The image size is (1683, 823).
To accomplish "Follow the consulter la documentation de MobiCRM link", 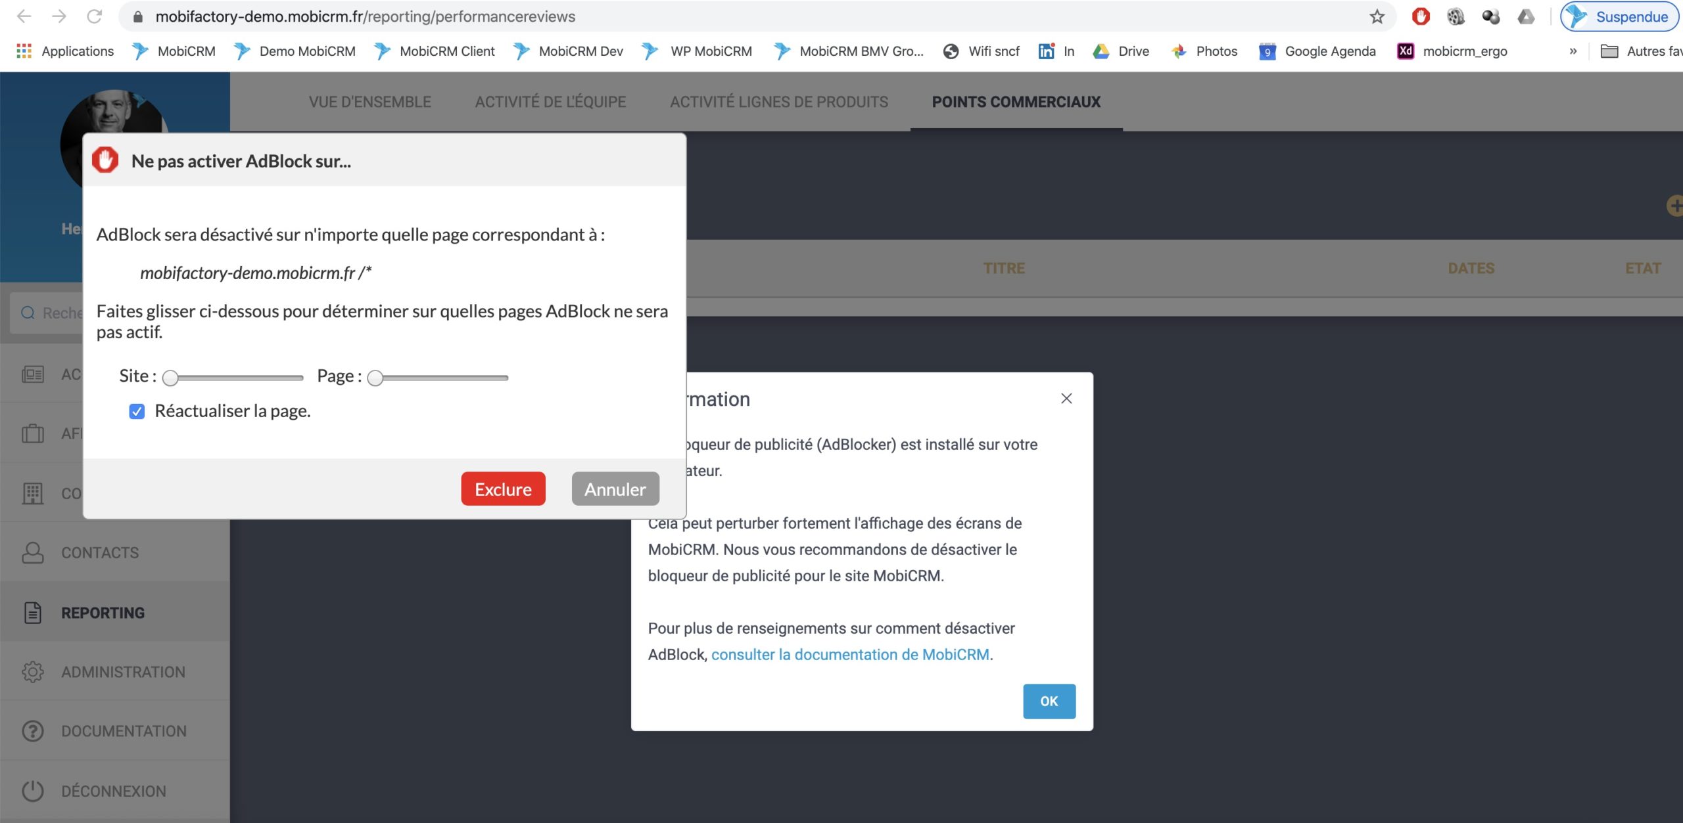I will coord(851,654).
